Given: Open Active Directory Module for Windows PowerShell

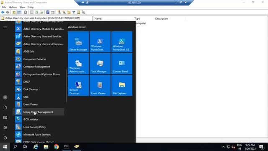Looking at the screenshot, I should coord(39,29).
